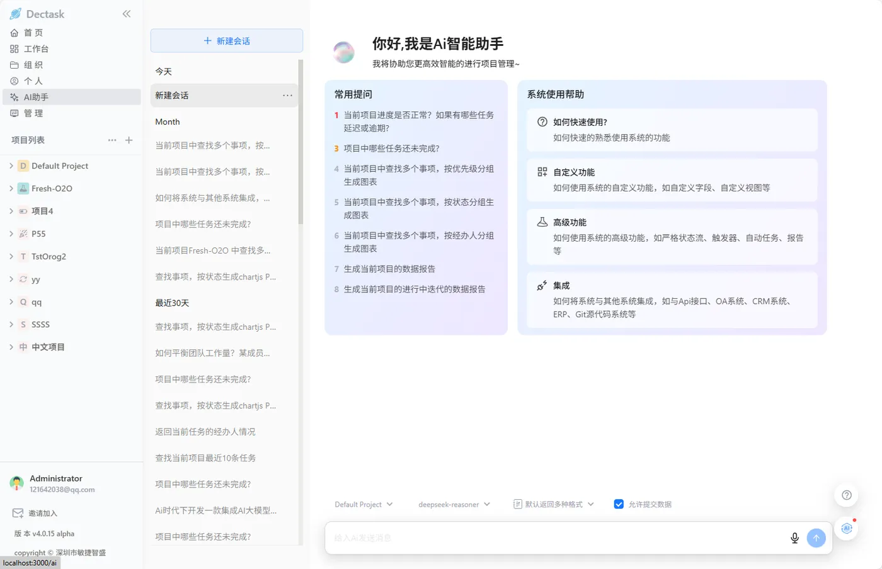Open the 高级功能 help card

[x=672, y=237]
